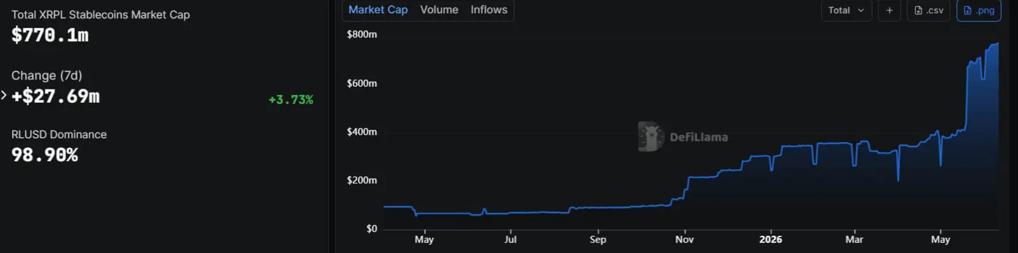1018x253 pixels.
Task: Open the Total dropdown
Action: coord(846,10)
